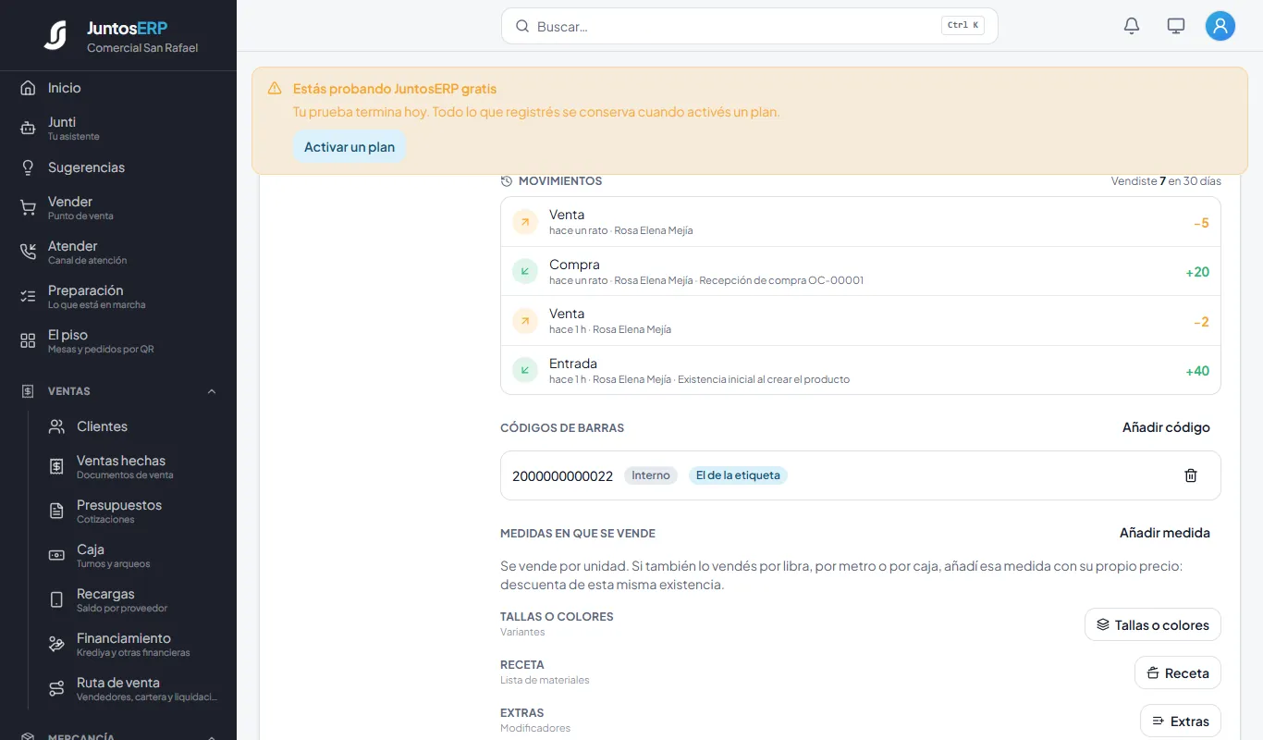Click the Venta −2 movement row
Screen dimensions: 1263x740
(x=861, y=321)
